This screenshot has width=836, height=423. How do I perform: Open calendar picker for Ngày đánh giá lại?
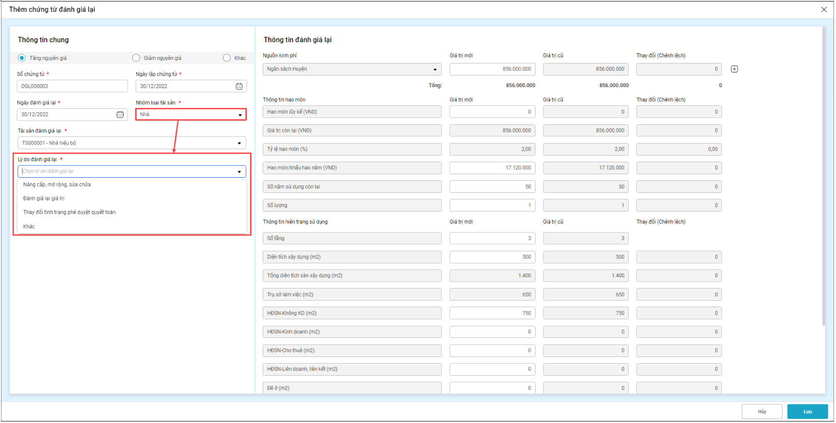pyautogui.click(x=120, y=115)
